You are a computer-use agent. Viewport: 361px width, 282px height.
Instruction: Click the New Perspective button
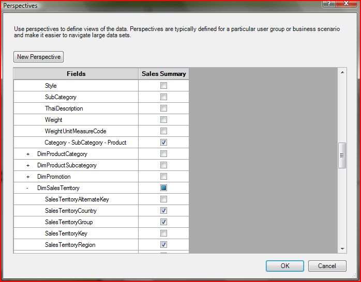point(38,57)
